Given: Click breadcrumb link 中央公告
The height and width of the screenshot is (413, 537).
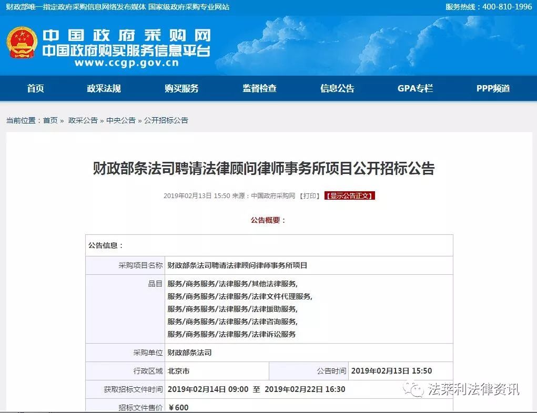Looking at the screenshot, I should tap(121, 120).
